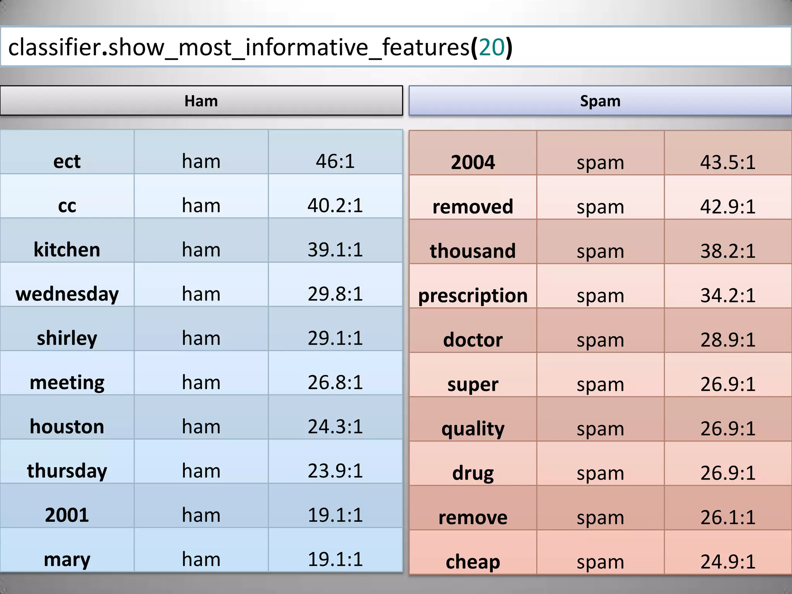
Task: Click the classifier code text box
Action: (x=396, y=47)
